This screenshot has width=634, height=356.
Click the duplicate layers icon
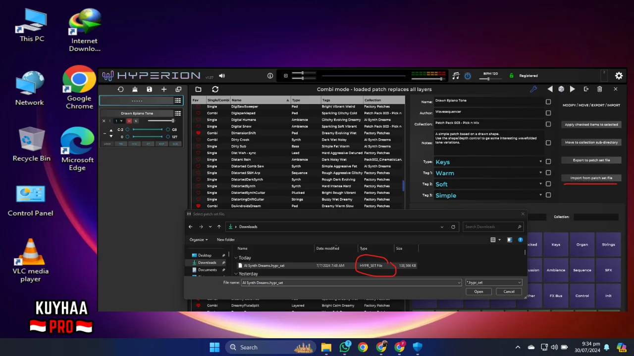(x=178, y=89)
